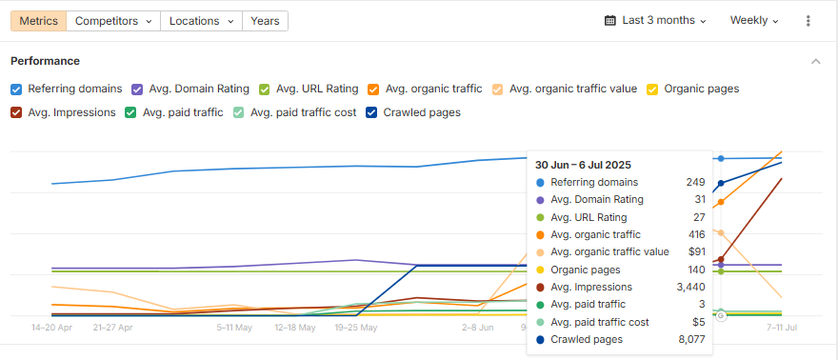Image resolution: width=838 pixels, height=360 pixels.
Task: Uncheck the Avg. Impressions checkbox
Action: [x=16, y=112]
